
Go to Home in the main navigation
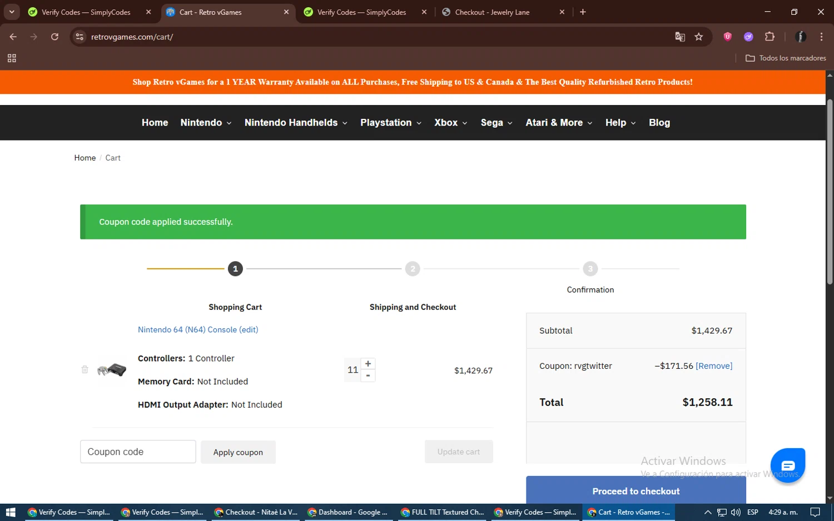(x=155, y=122)
